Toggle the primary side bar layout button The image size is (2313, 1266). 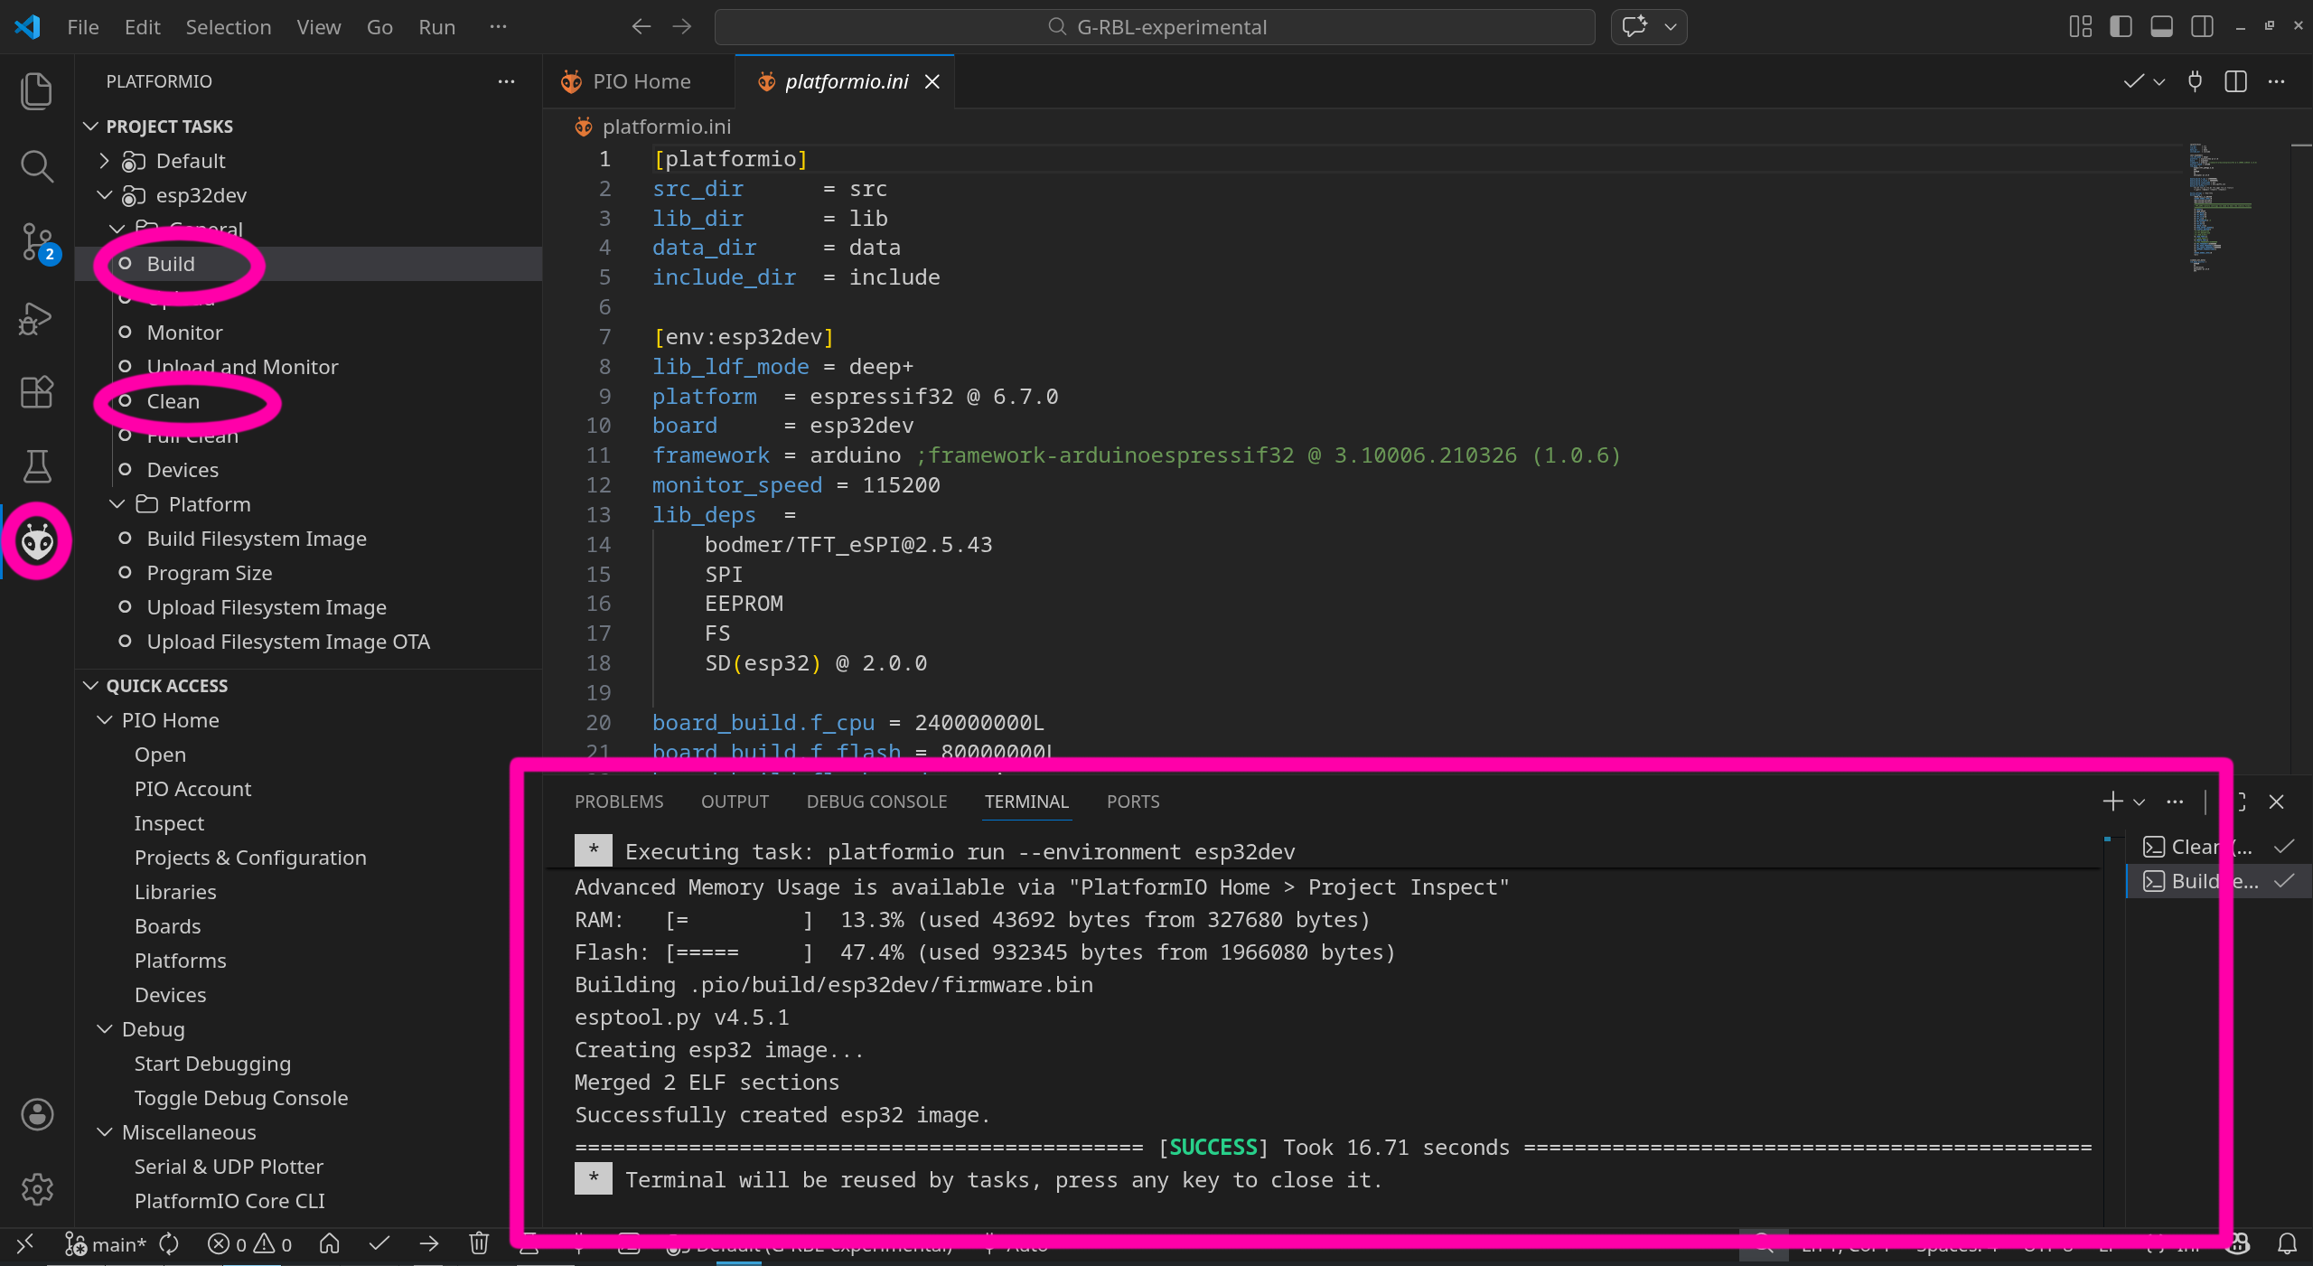coord(2121,27)
